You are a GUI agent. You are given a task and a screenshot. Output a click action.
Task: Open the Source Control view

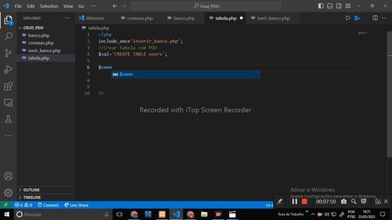8,53
